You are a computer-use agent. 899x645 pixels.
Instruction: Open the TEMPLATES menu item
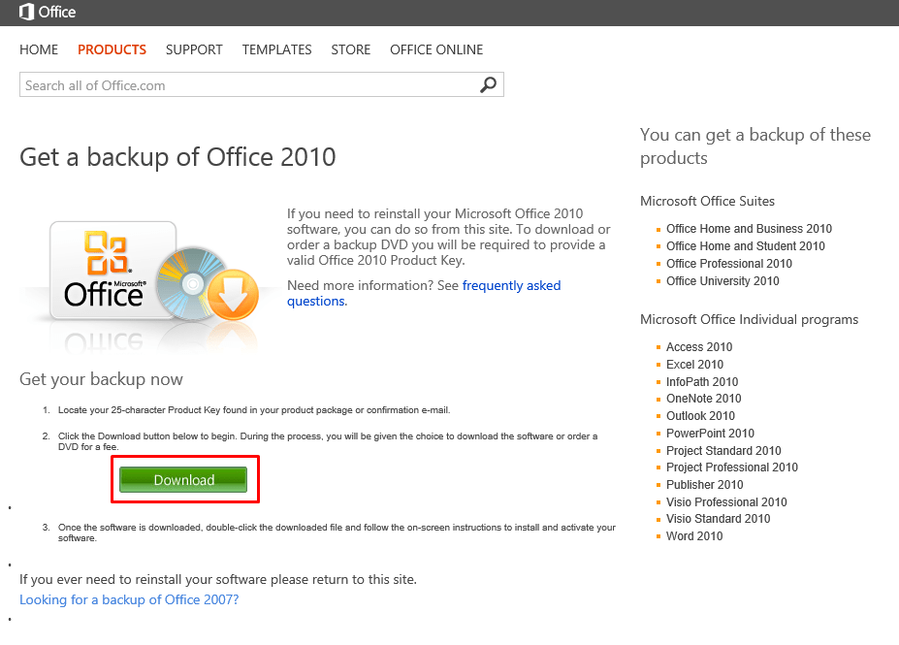(277, 49)
